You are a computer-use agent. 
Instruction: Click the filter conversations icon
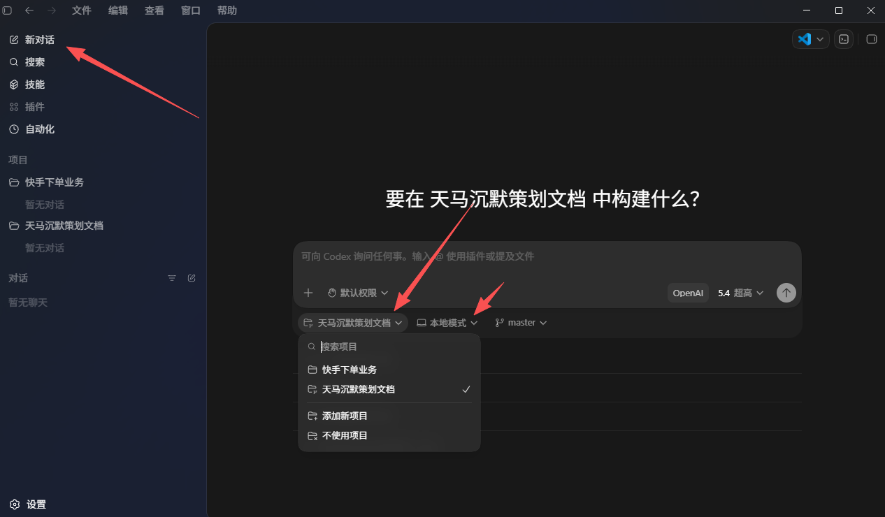(172, 278)
